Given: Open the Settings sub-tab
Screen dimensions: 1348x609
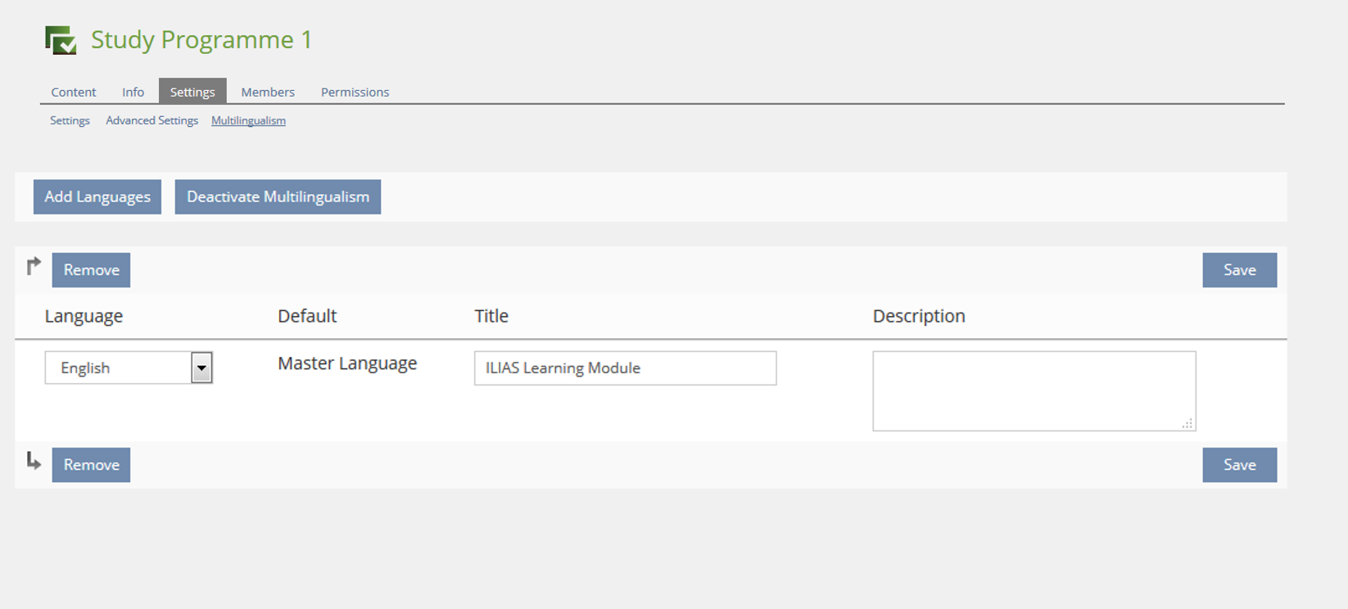Looking at the screenshot, I should [70, 120].
